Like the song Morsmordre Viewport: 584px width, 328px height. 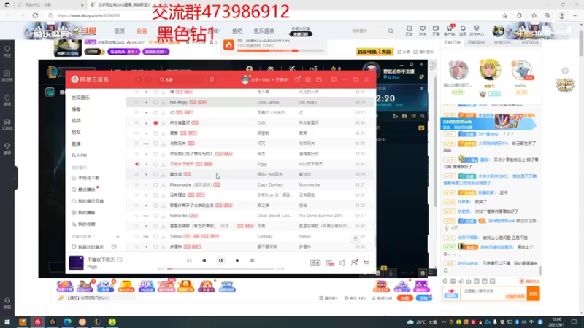pyautogui.click(x=155, y=185)
